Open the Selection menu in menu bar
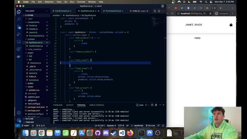This screenshot has width=247, height=139. pyautogui.click(x=49, y=2)
